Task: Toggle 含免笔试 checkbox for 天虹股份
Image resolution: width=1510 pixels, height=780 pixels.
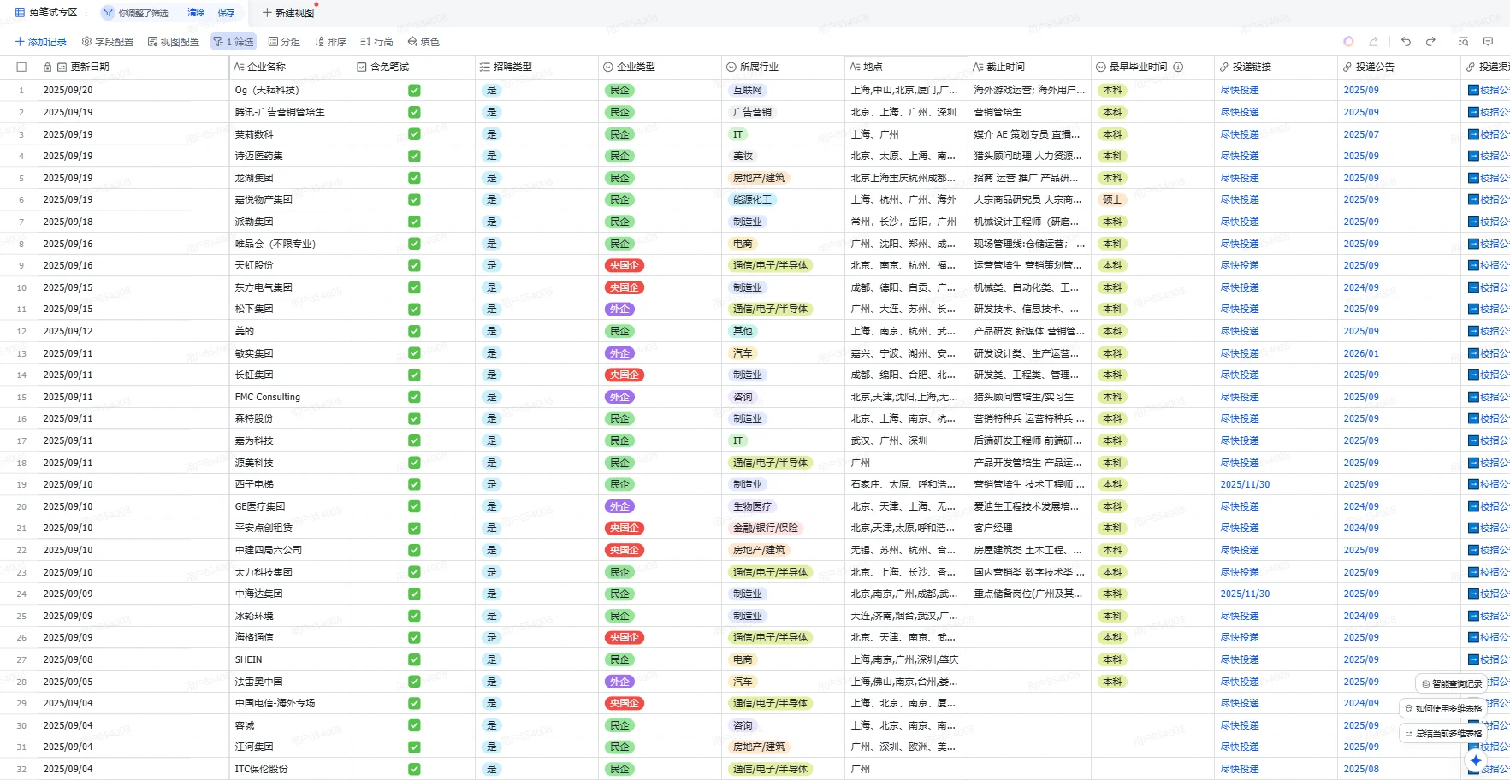Action: (414, 265)
